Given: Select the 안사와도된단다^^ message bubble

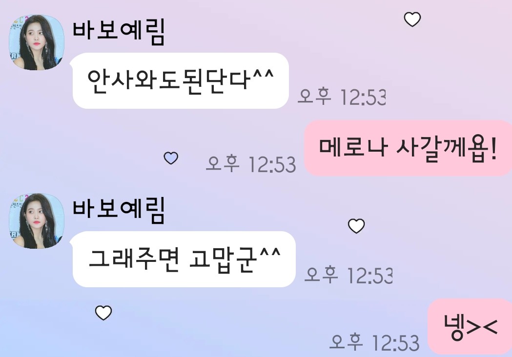Looking at the screenshot, I should coord(181,80).
